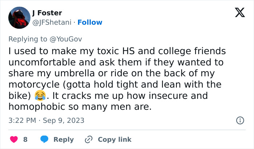254x149 pixels.
Task: Follow the @JFShetani account
Action: [x=90, y=23]
